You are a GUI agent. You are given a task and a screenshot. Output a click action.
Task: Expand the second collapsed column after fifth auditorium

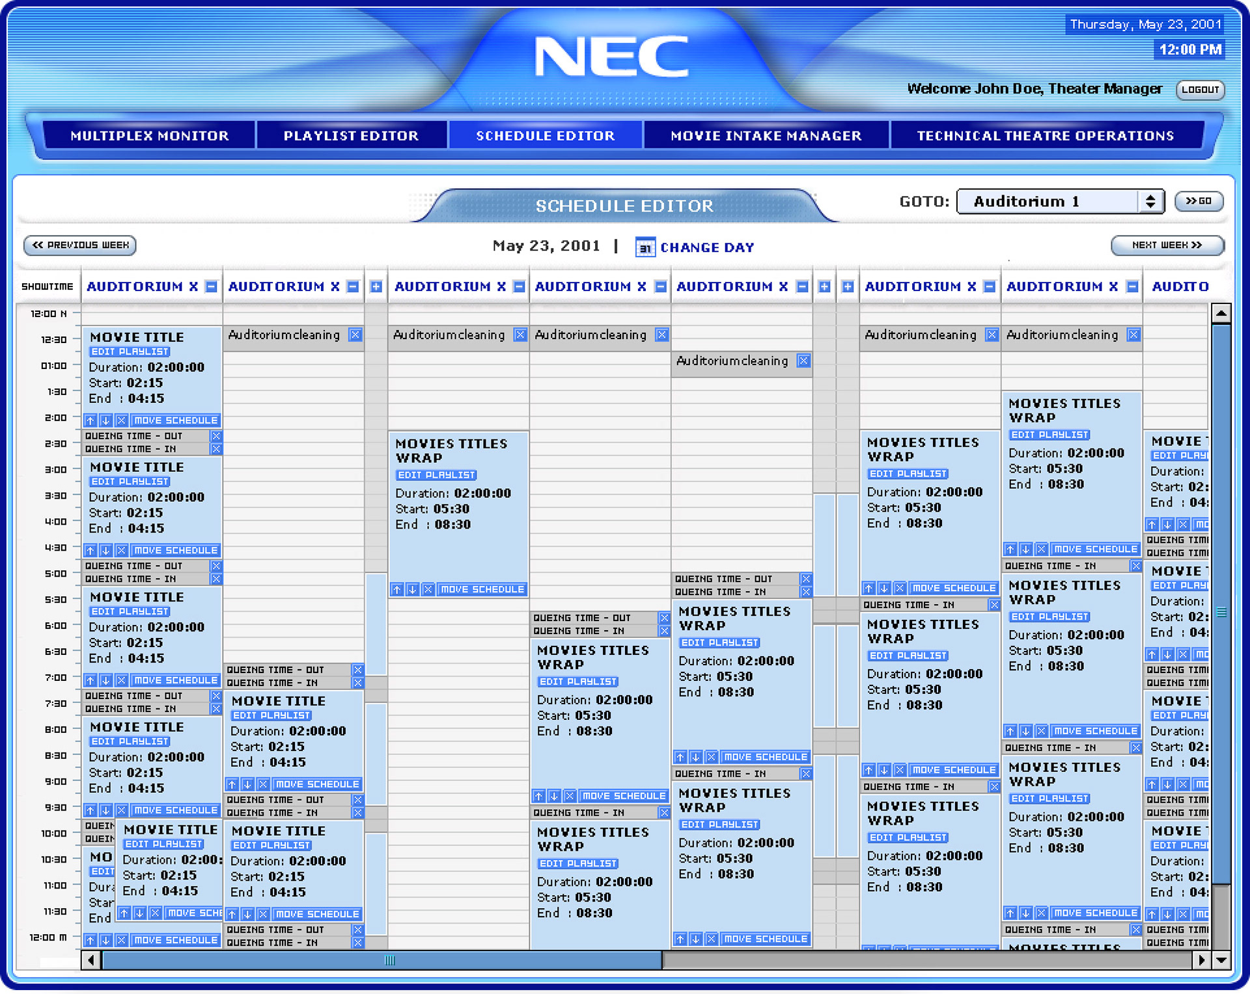point(848,286)
